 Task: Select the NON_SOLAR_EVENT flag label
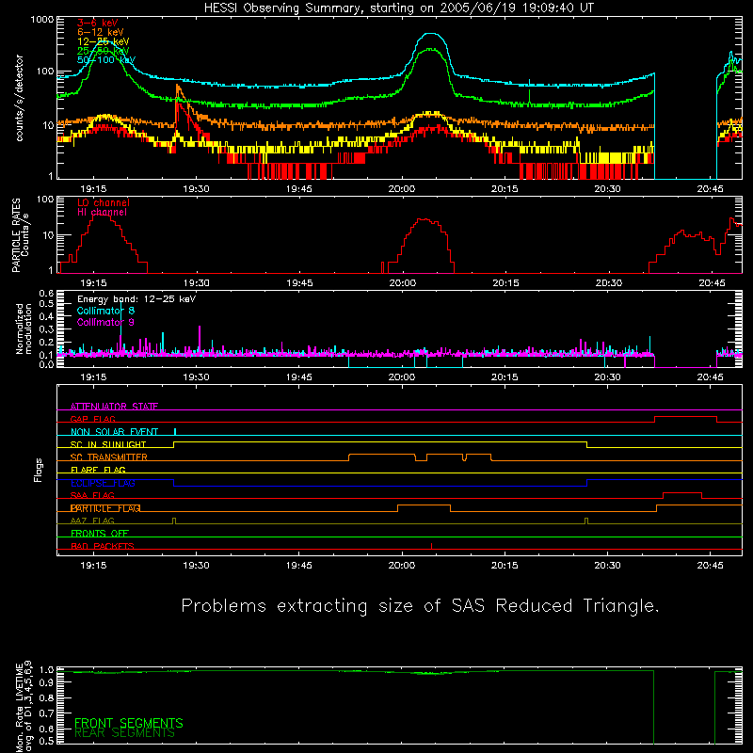114,432
